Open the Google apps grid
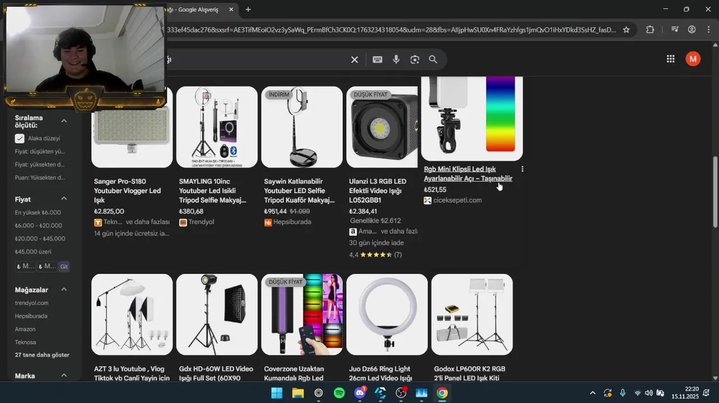The image size is (719, 403). [670, 59]
